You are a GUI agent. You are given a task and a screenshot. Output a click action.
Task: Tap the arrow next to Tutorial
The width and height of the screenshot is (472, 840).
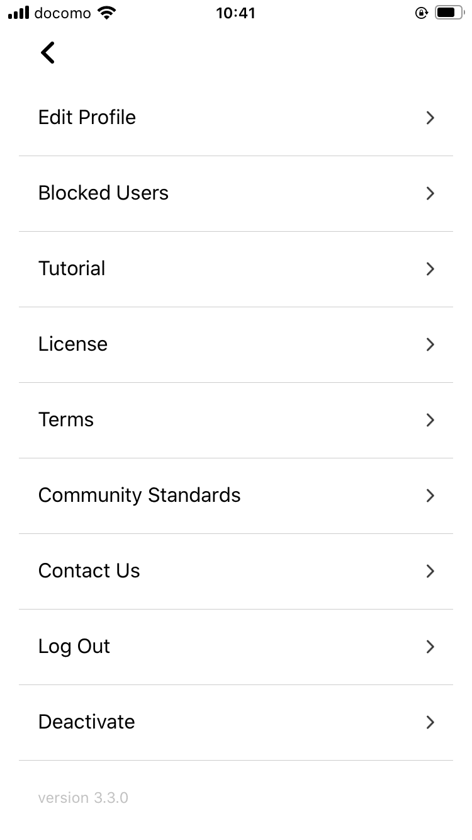(x=430, y=269)
